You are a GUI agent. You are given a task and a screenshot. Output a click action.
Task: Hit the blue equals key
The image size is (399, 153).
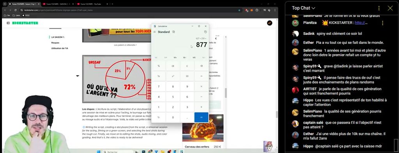(x=201, y=117)
